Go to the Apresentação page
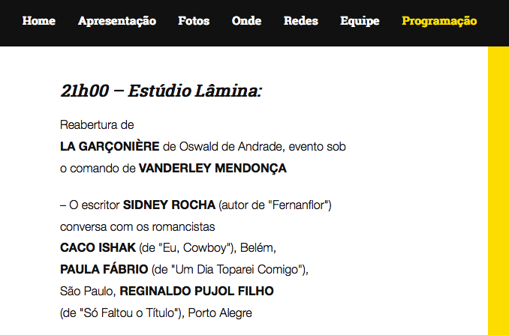This screenshot has height=335, width=509. coord(117,21)
